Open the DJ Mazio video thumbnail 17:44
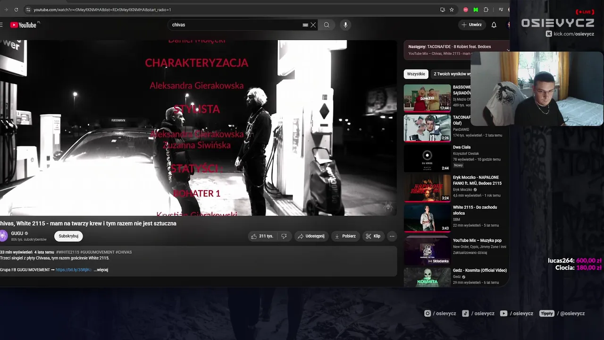 [x=427, y=98]
